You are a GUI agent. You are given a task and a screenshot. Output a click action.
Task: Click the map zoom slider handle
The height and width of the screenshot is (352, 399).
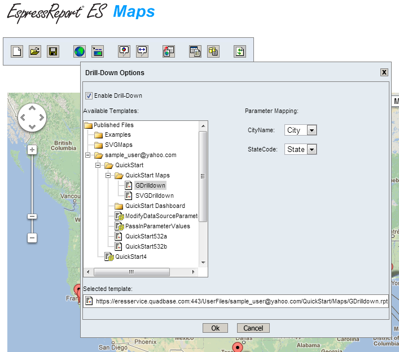click(32, 216)
